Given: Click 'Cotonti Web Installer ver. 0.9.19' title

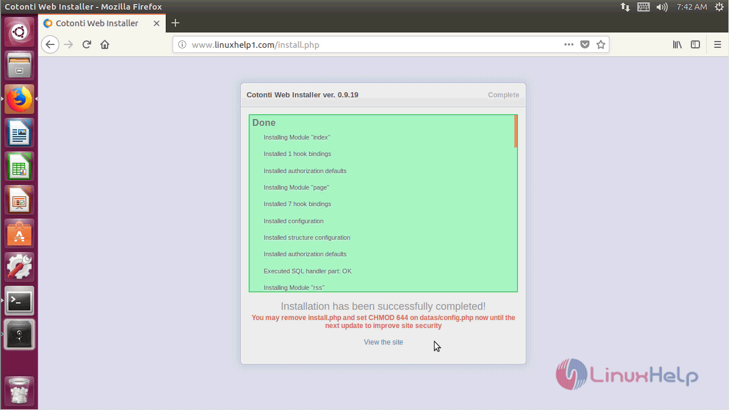Looking at the screenshot, I should (302, 95).
